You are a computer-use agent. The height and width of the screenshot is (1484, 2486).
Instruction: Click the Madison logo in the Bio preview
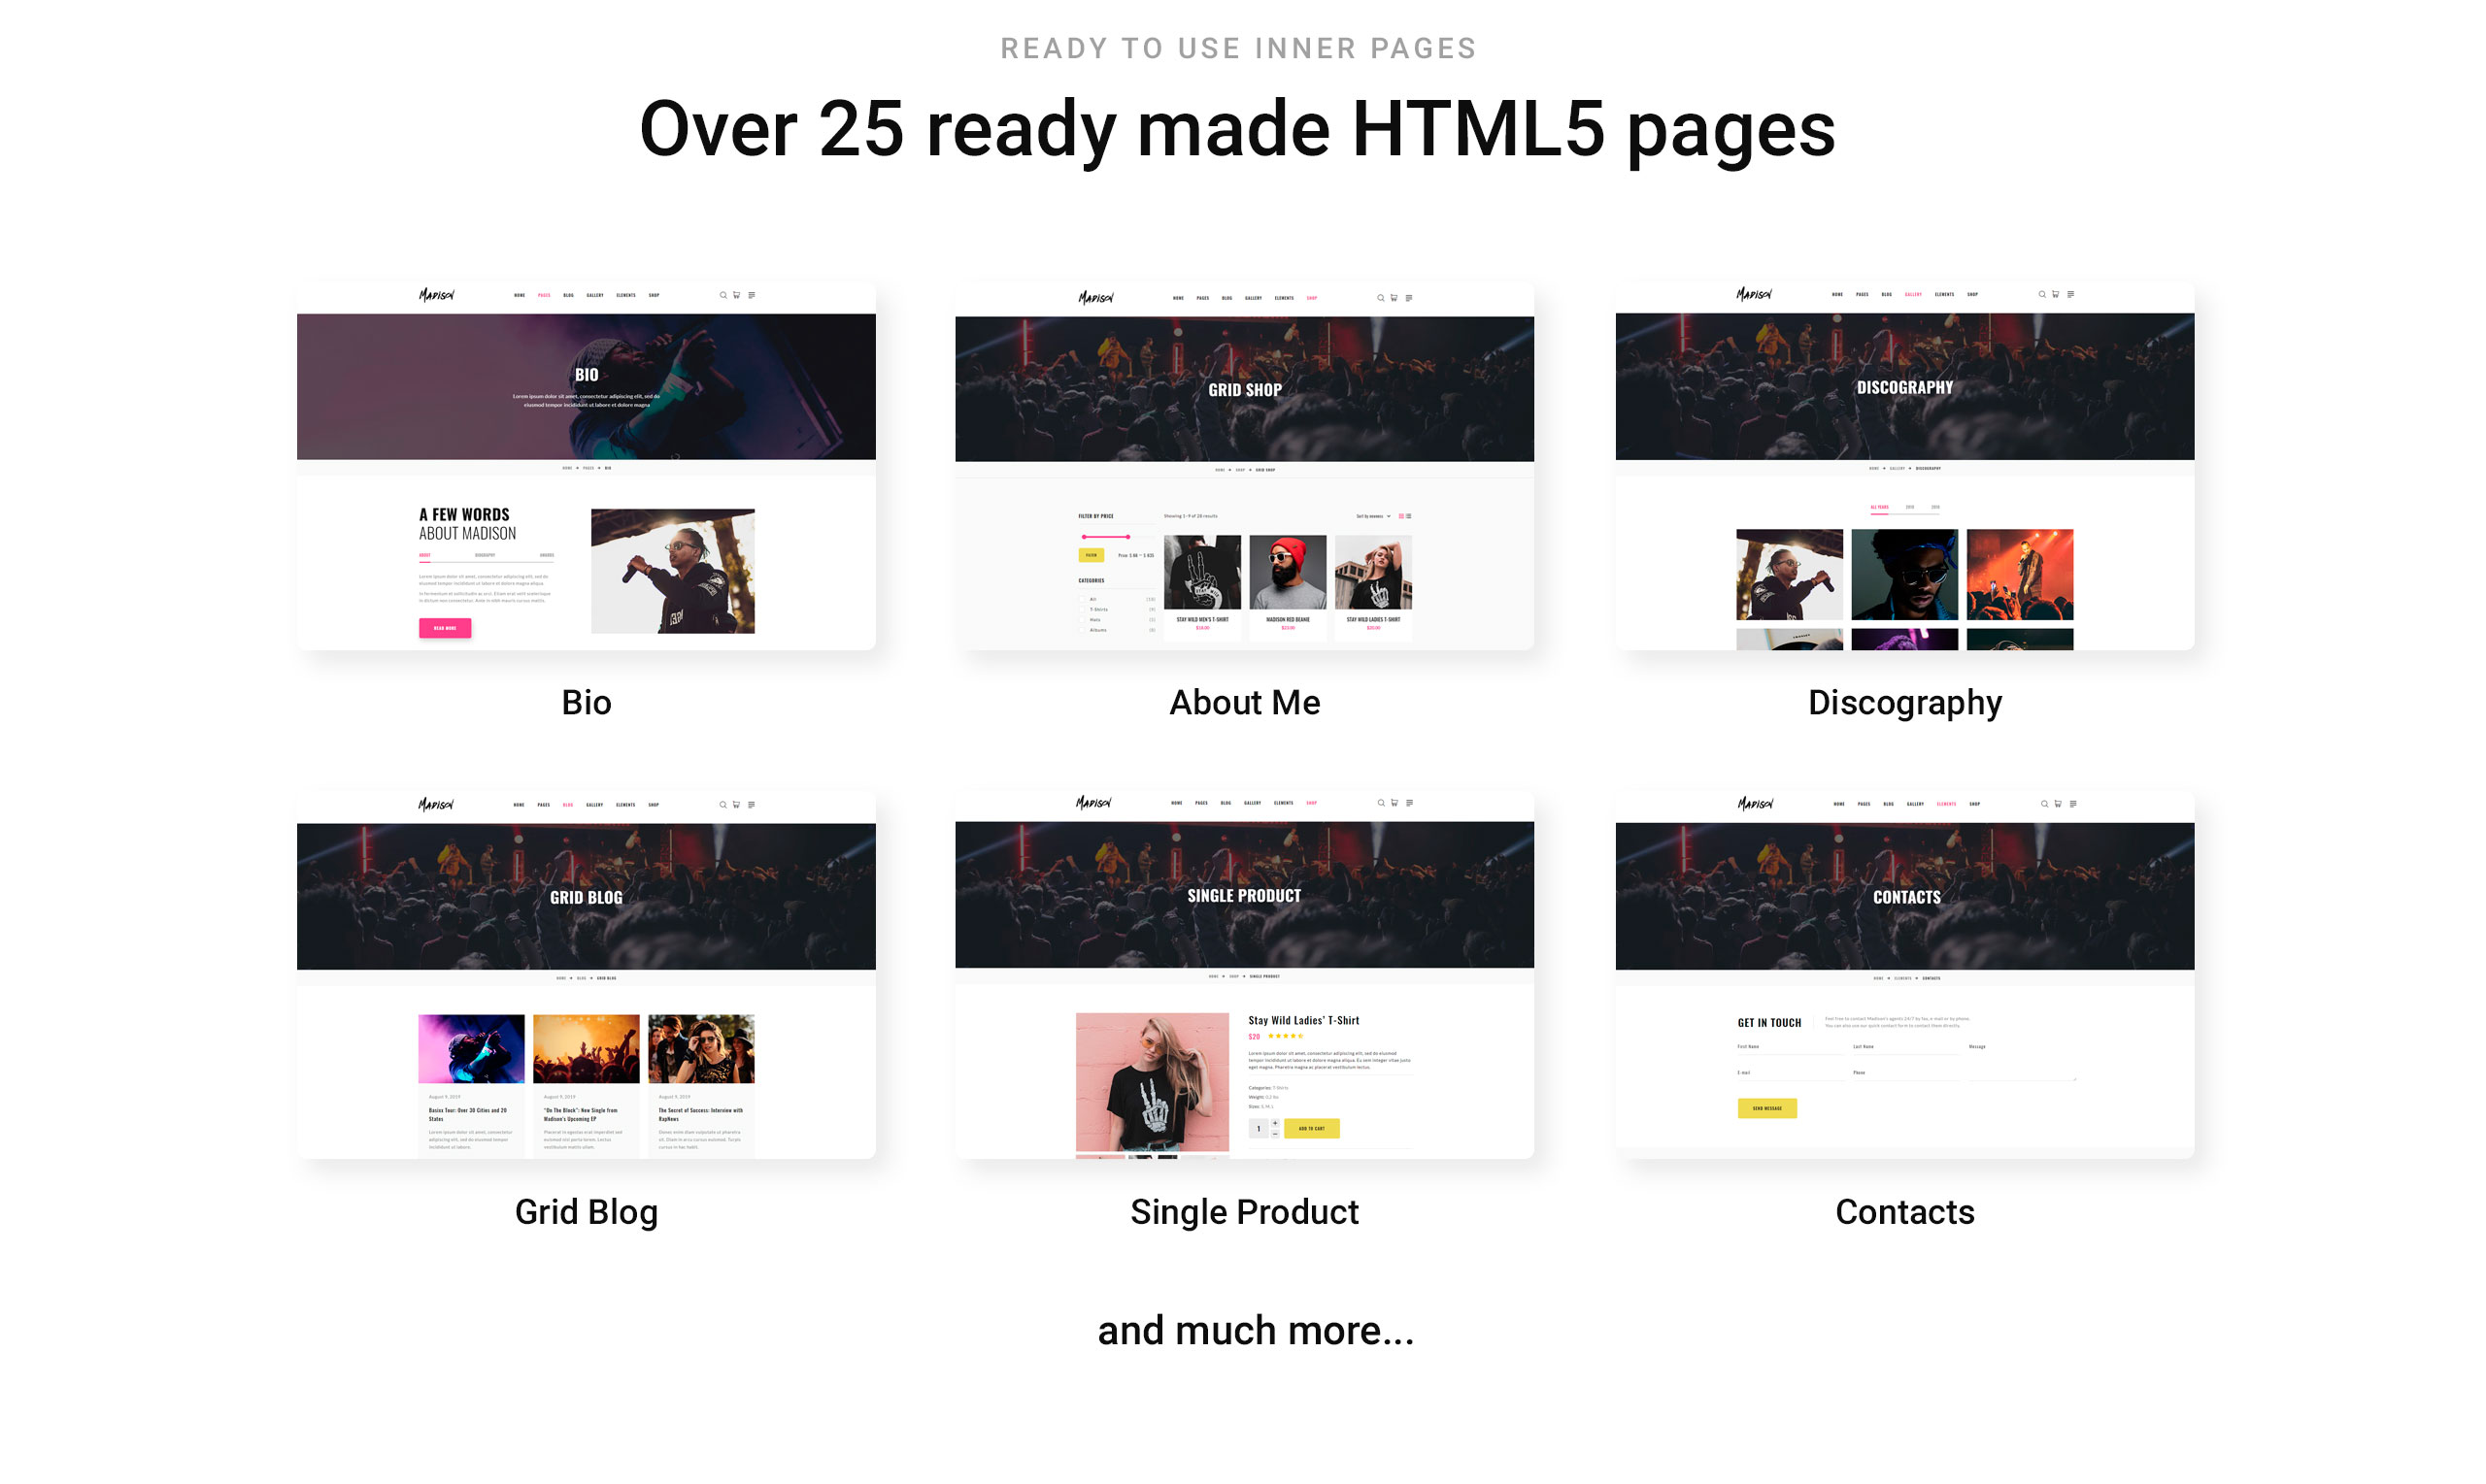point(437,295)
